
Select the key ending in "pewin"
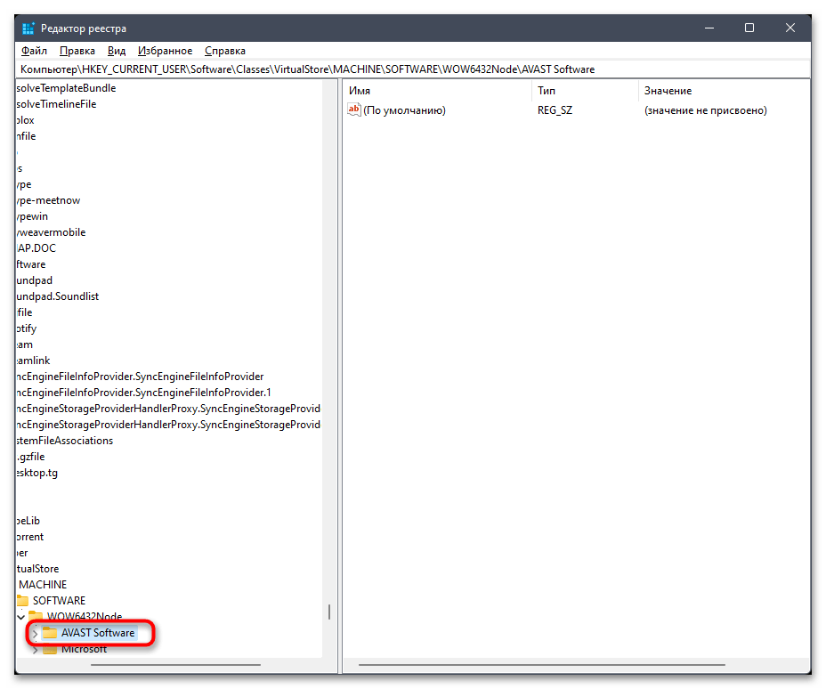tap(32, 216)
